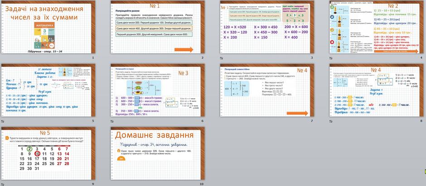Select slide 10 thumbnail 'Домашнє завдання'
The width and height of the screenshot is (426, 186).
(158, 153)
